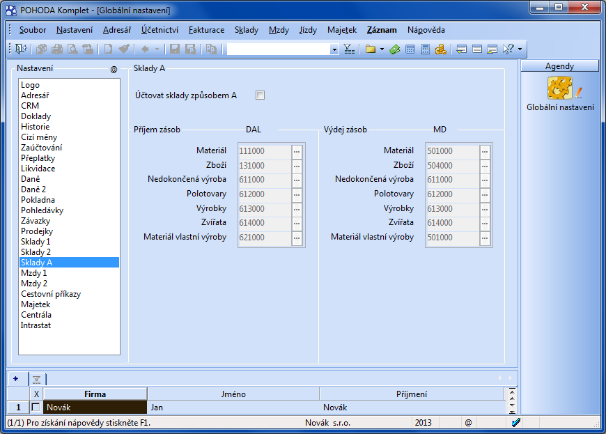Open the toolbar search combo box dropdown
The height and width of the screenshot is (434, 606).
[334, 49]
